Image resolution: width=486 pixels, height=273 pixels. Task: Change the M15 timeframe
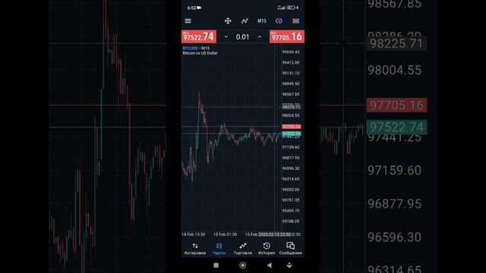(261, 20)
